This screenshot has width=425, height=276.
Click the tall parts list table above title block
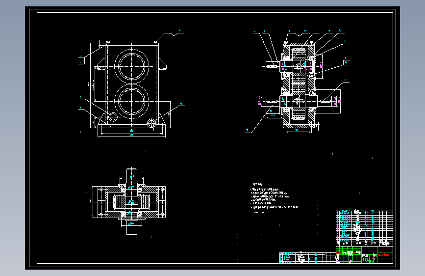pos(364,228)
